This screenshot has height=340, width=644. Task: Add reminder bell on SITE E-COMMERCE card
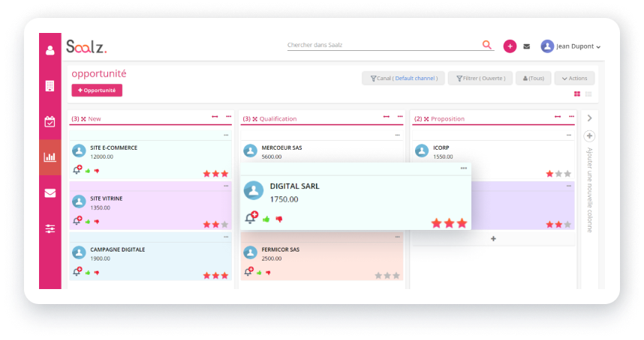(77, 169)
